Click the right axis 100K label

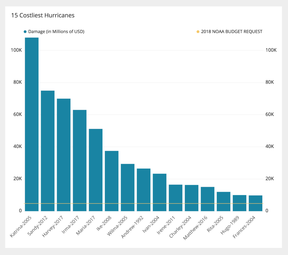coord(271,50)
